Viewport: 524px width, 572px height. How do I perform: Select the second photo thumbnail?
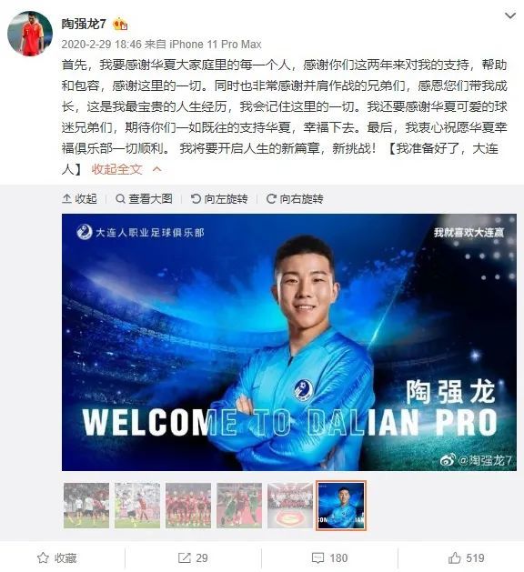click(137, 506)
